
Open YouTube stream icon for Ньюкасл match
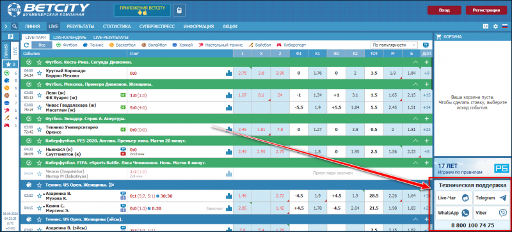pos(124,153)
